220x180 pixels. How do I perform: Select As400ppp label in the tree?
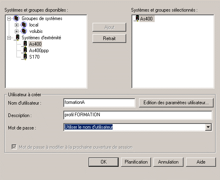[x=39, y=51]
